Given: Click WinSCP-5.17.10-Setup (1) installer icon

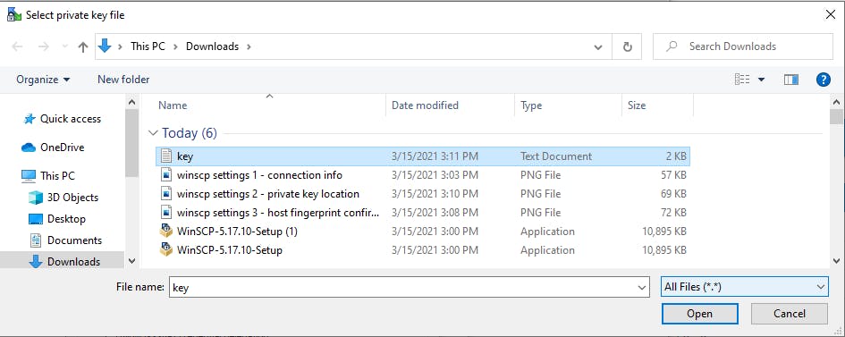Looking at the screenshot, I should (x=166, y=231).
